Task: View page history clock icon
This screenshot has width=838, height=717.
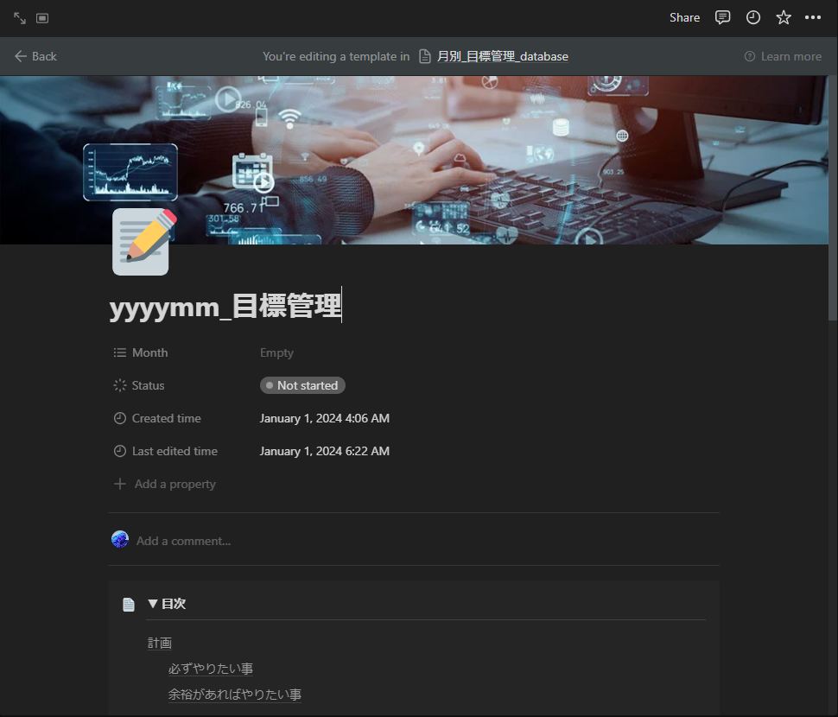Action: click(x=753, y=17)
